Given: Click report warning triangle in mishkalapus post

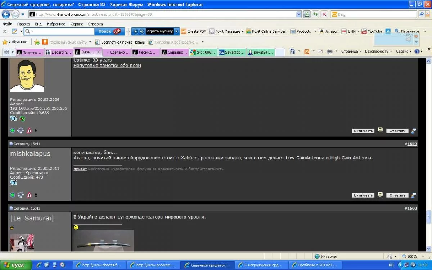Looking at the screenshot, I should pos(29,195).
